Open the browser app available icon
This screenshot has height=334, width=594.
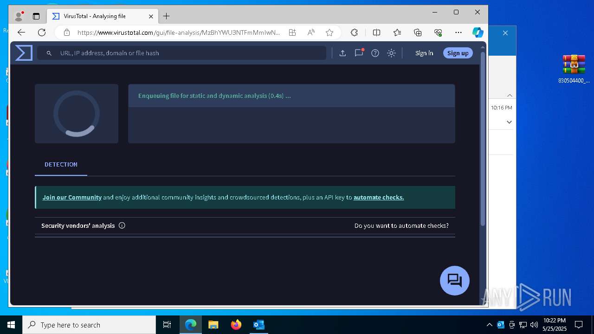292,32
